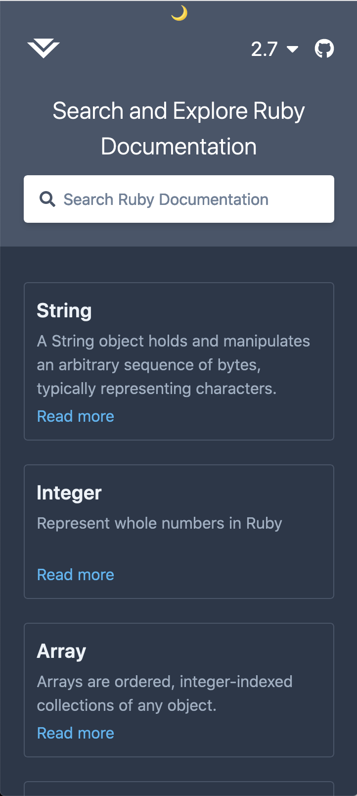Click the String object description text
Image resolution: width=357 pixels, height=796 pixels.
pyautogui.click(x=174, y=365)
